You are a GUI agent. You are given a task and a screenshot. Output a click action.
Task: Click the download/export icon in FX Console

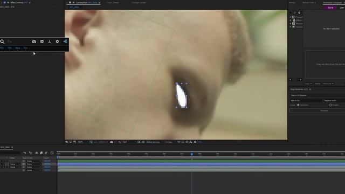(50, 41)
